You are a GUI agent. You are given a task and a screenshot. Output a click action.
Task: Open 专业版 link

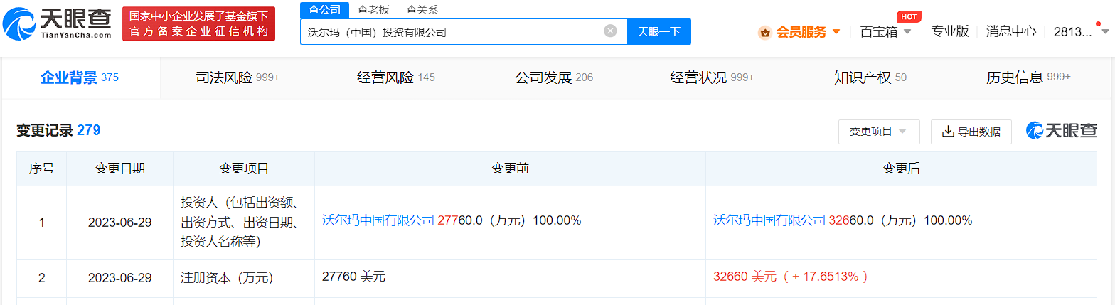(950, 31)
